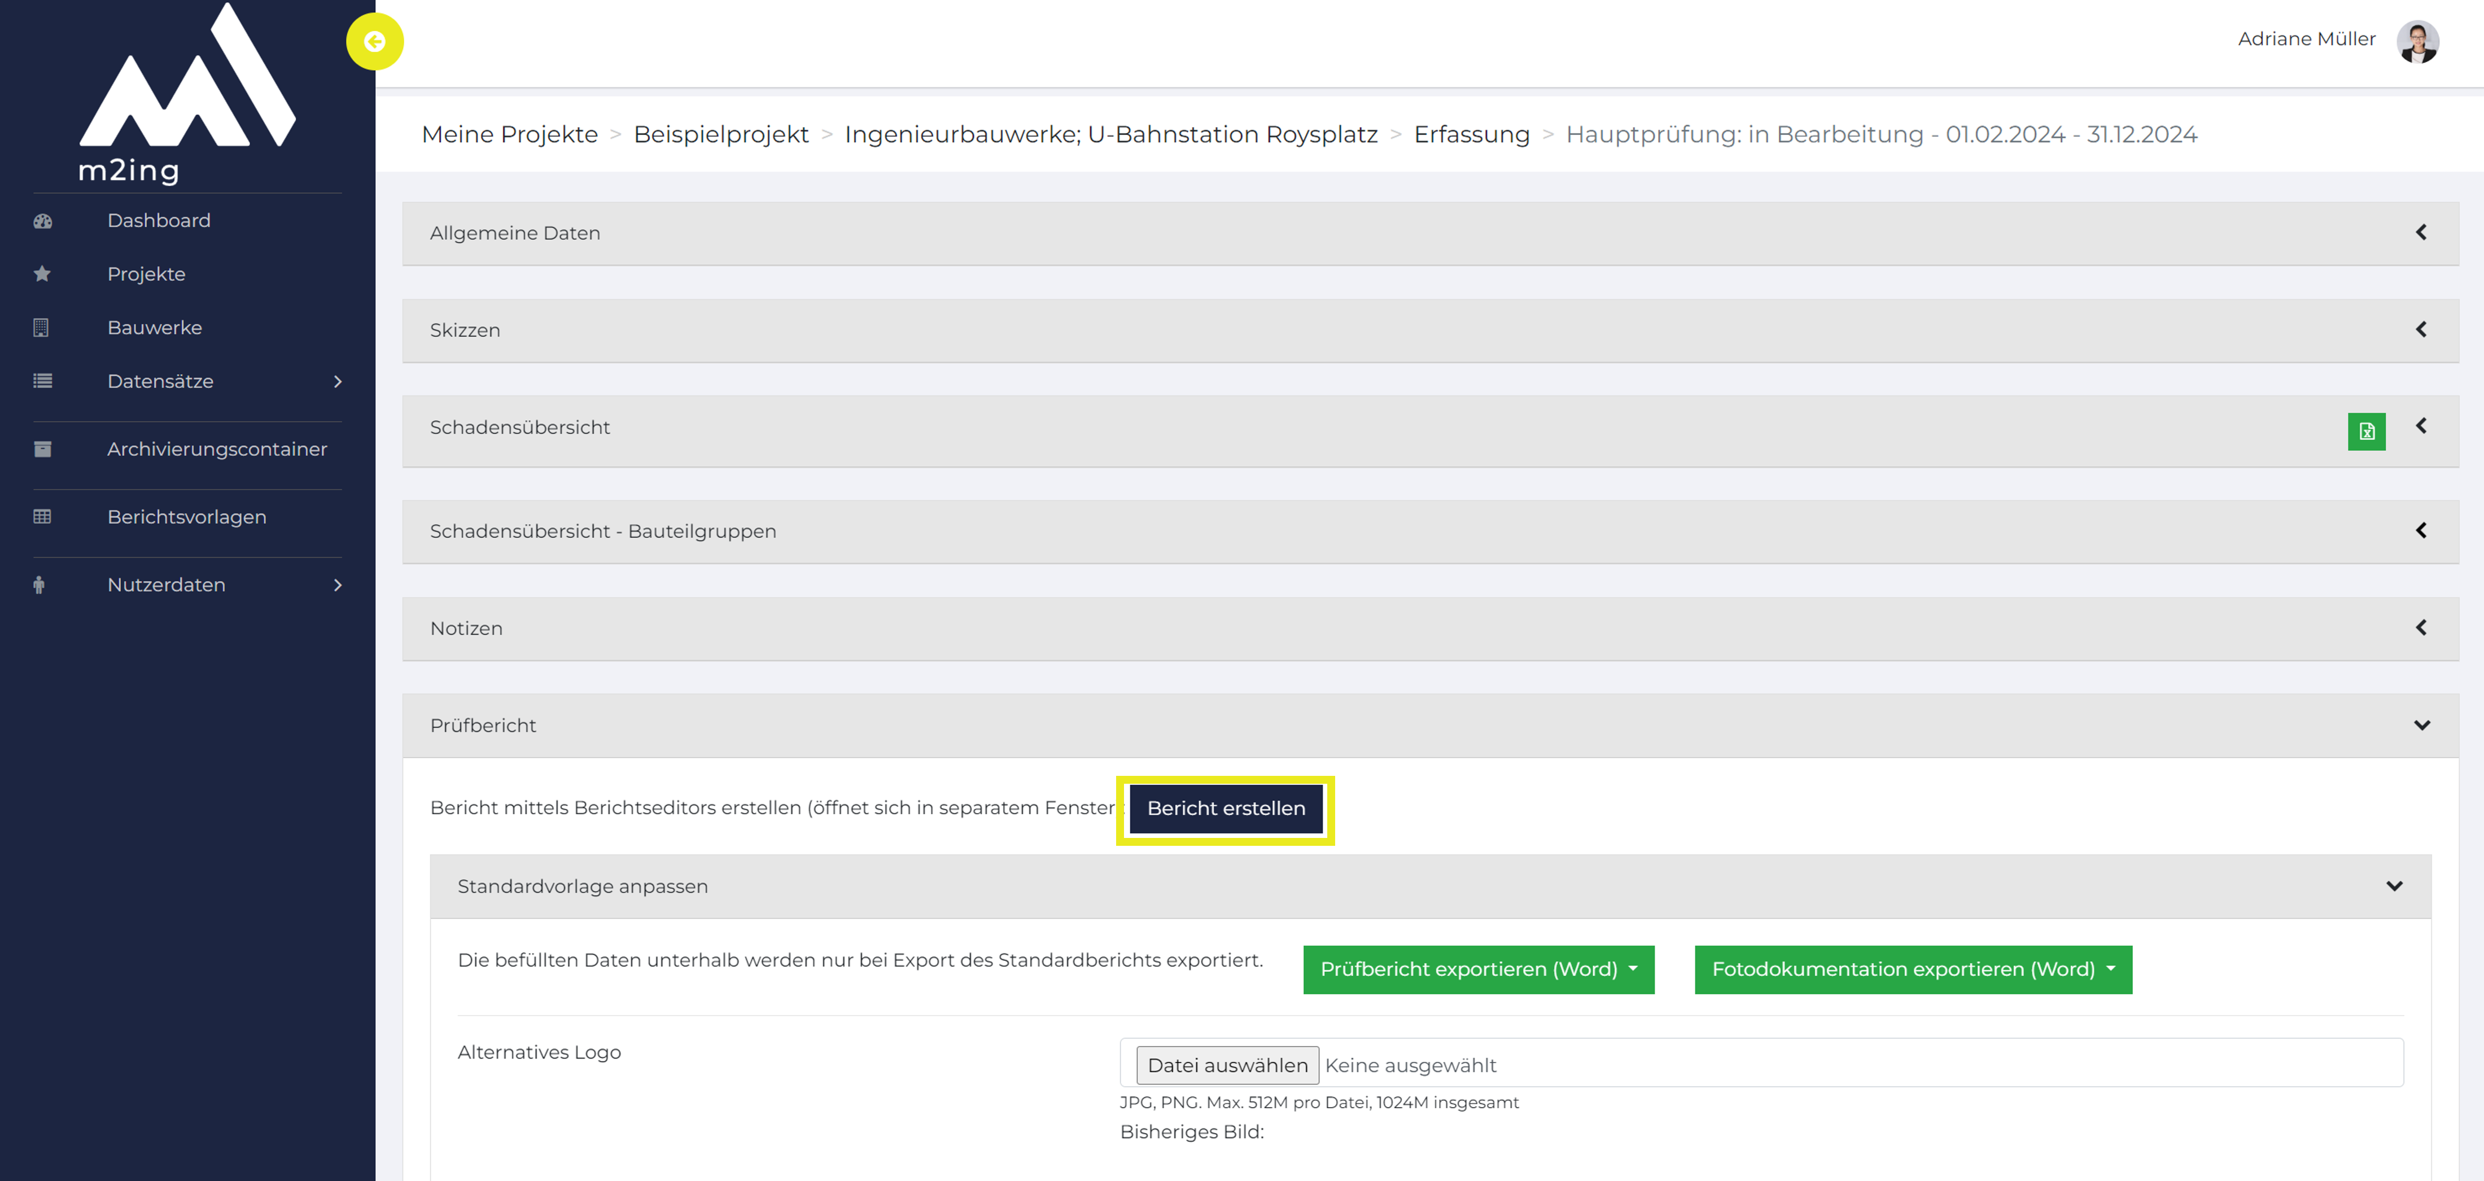This screenshot has width=2484, height=1181.
Task: Click 'Keine ausgewählt' file status text
Action: tap(1410, 1065)
